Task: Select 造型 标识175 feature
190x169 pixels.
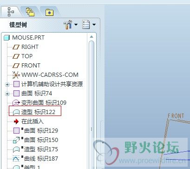Action: (x=41, y=149)
